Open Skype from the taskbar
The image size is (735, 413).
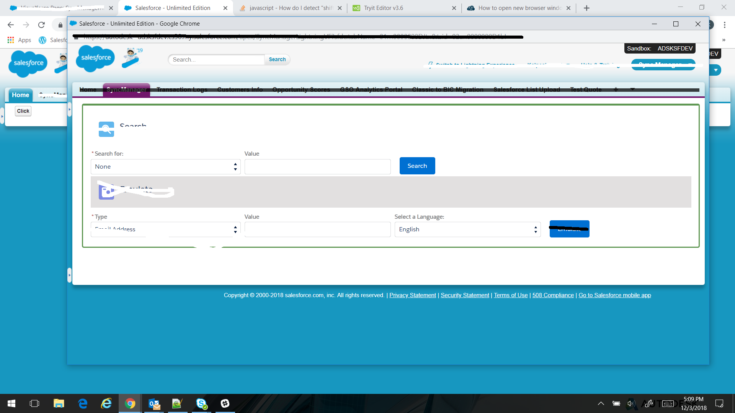pyautogui.click(x=201, y=403)
